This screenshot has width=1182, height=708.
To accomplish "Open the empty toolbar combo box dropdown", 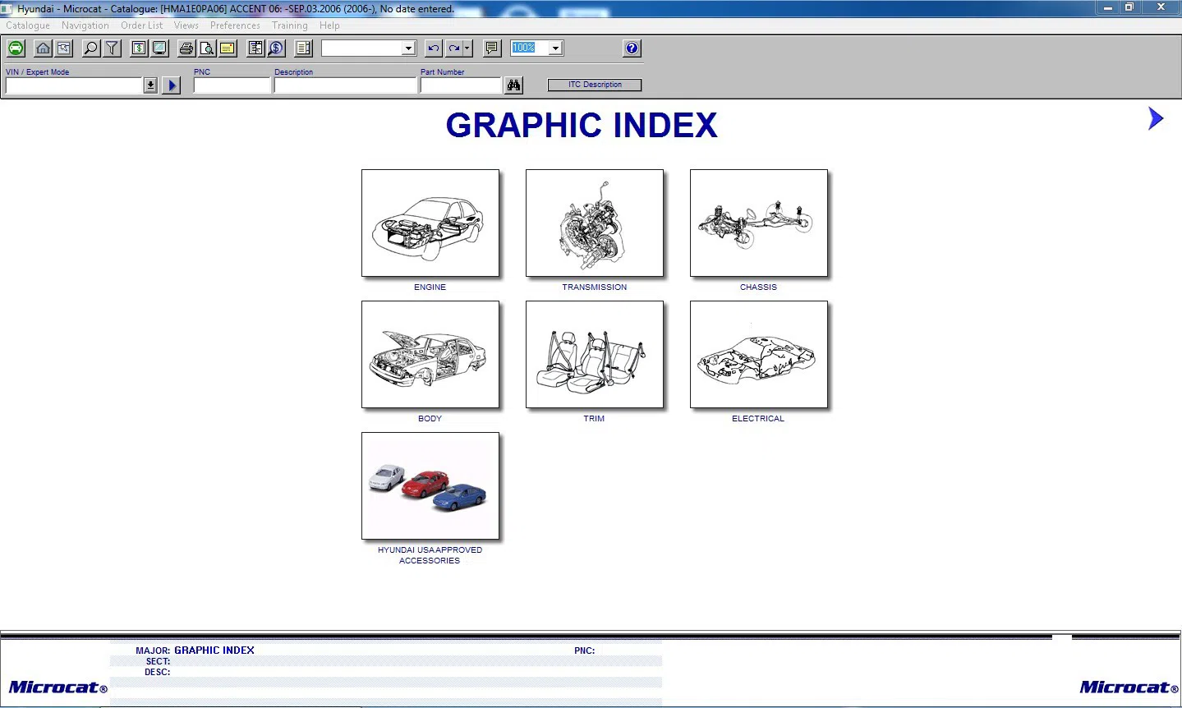I will [x=409, y=48].
